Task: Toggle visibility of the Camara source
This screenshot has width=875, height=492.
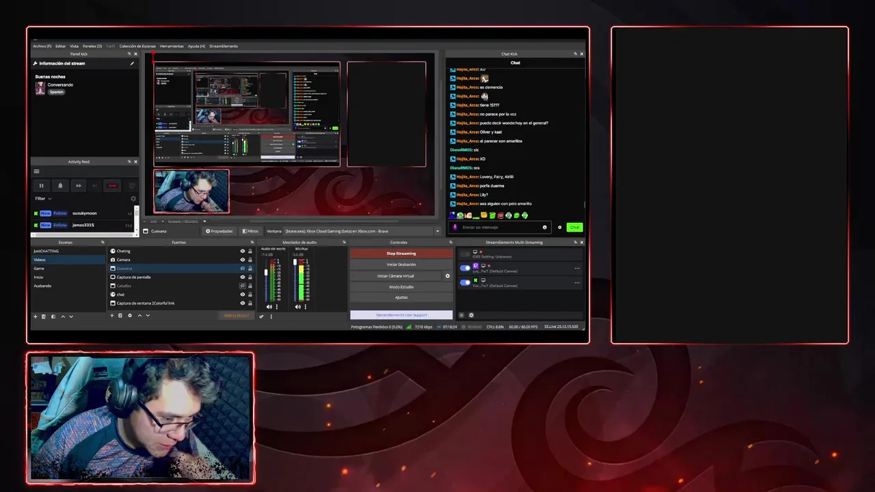Action: point(243,260)
